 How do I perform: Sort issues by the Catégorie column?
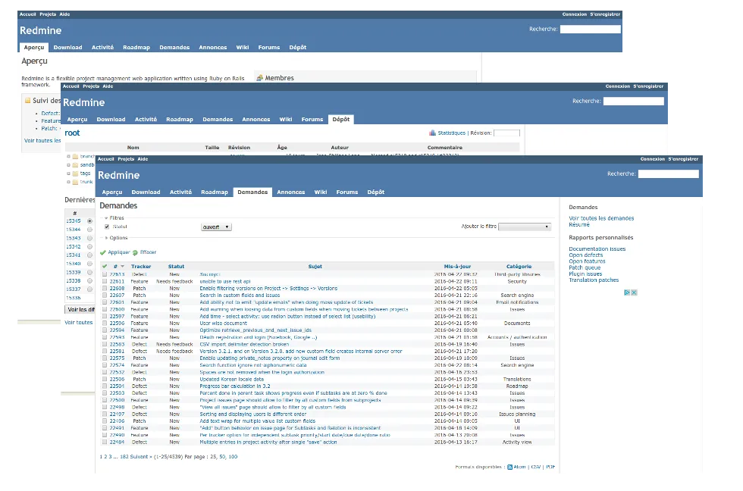coord(519,267)
